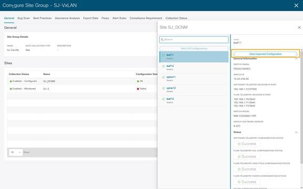
Task: Open the Assurance Analysis tab
Action: (x=67, y=18)
